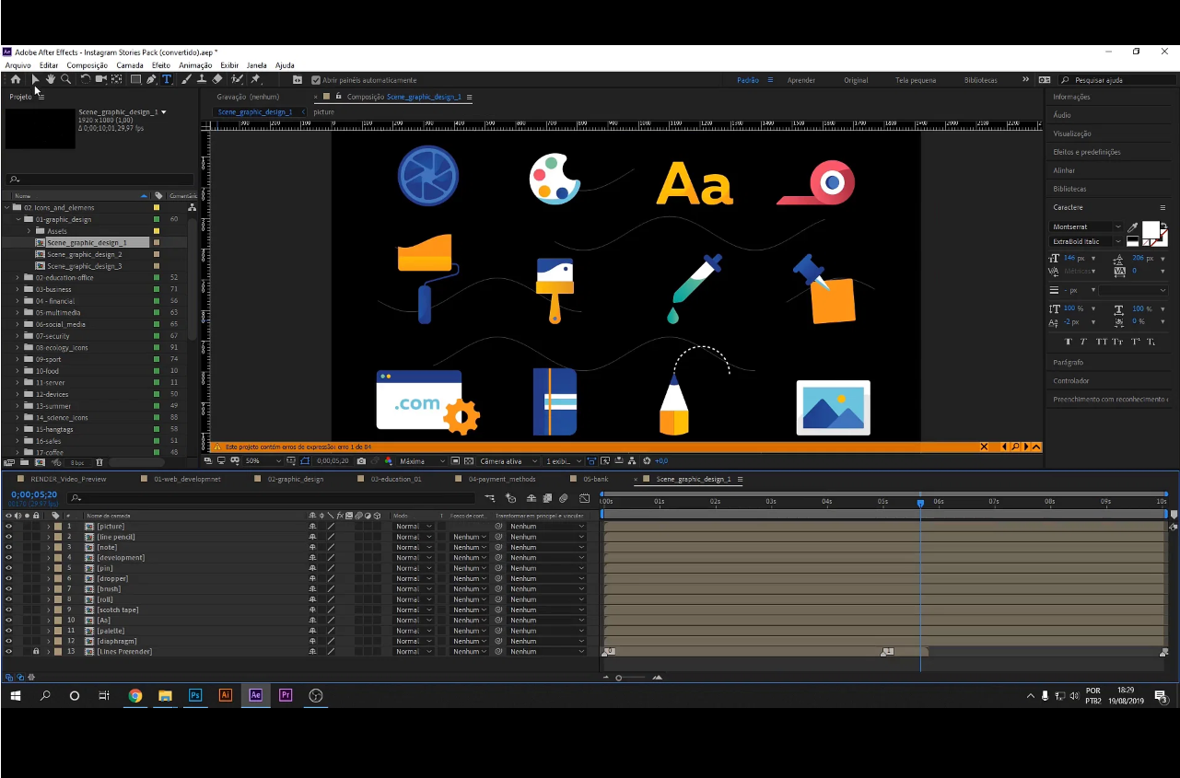This screenshot has height=778, width=1180.
Task: Select the Eraser tool
Action: tap(216, 79)
